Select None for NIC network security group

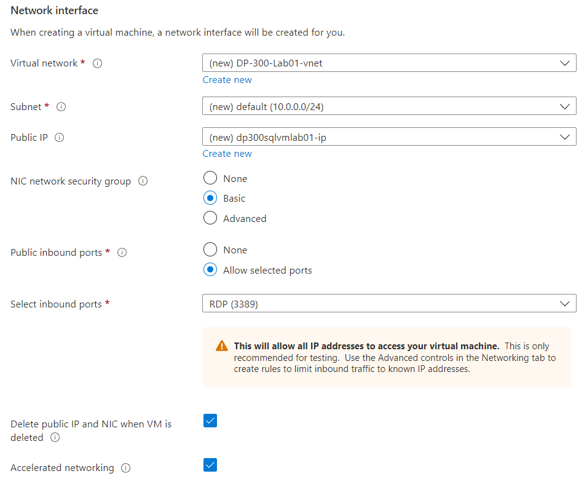coord(210,178)
